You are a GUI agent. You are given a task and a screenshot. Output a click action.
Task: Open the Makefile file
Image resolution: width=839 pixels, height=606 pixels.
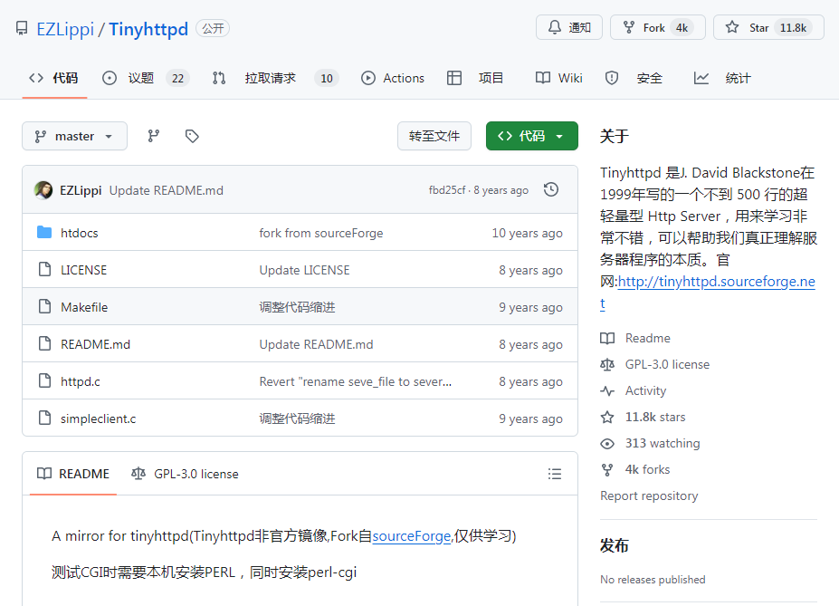[x=84, y=307]
